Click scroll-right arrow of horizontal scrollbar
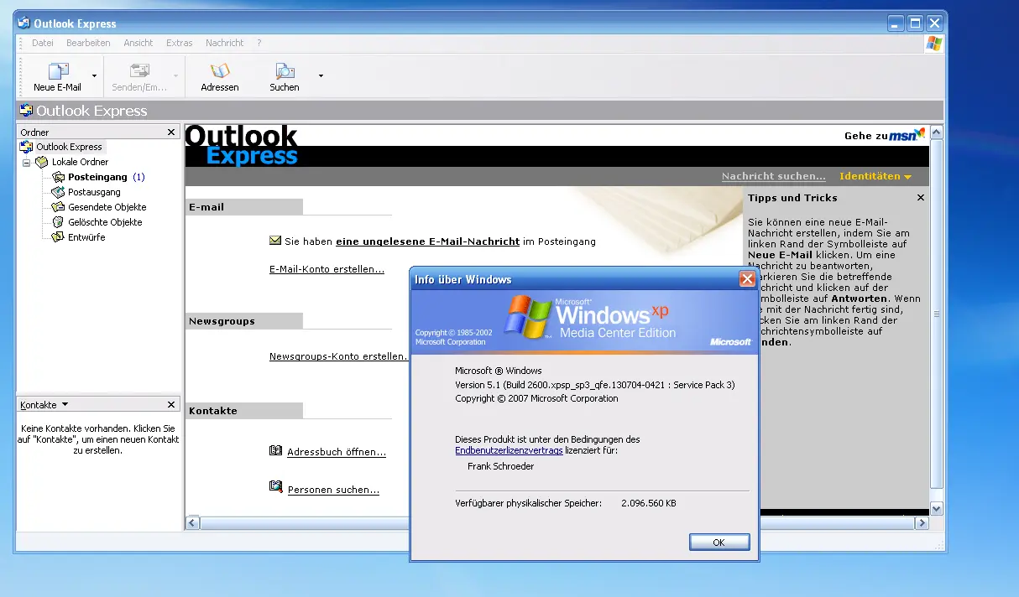This screenshot has width=1019, height=597. 922,523
